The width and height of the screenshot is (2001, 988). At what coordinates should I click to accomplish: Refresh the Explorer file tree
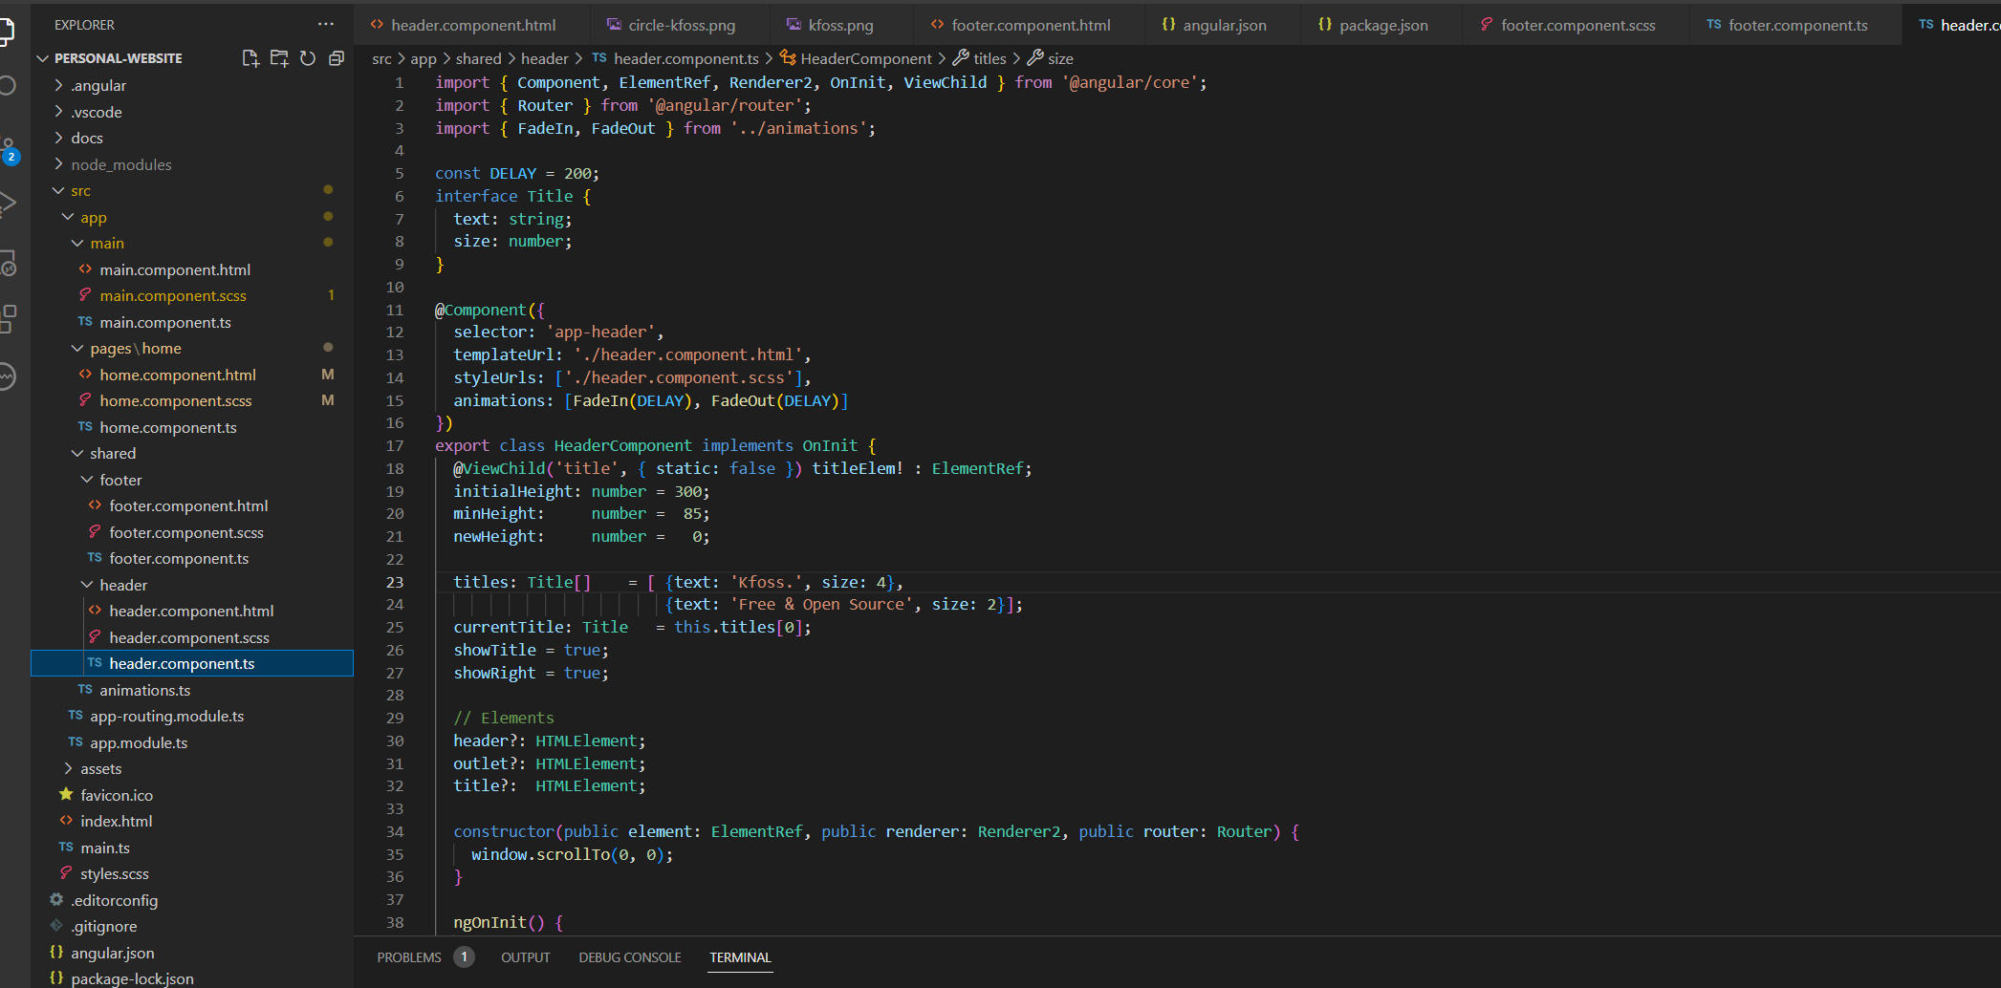click(308, 58)
